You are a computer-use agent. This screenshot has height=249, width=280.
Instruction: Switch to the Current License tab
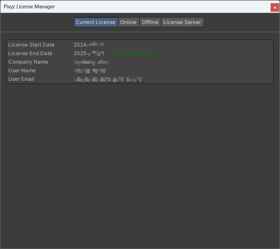point(96,22)
